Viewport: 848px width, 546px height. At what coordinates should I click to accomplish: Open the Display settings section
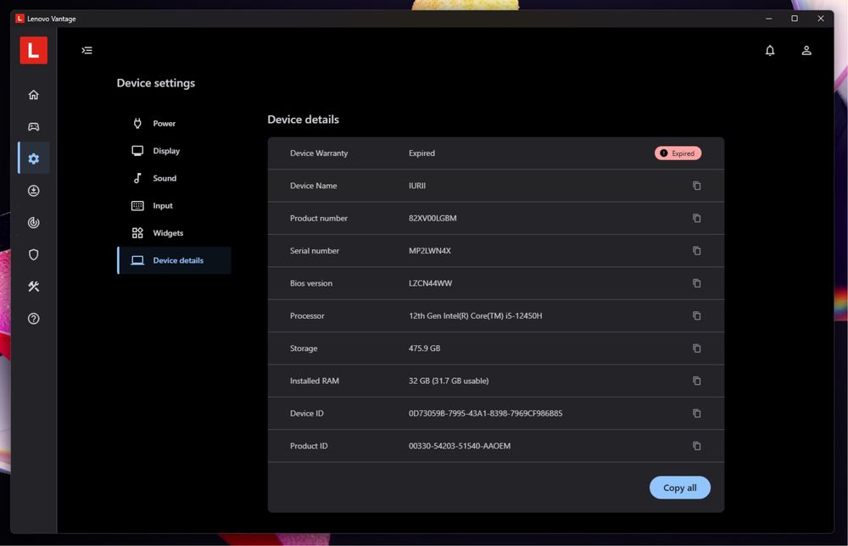[x=174, y=151]
